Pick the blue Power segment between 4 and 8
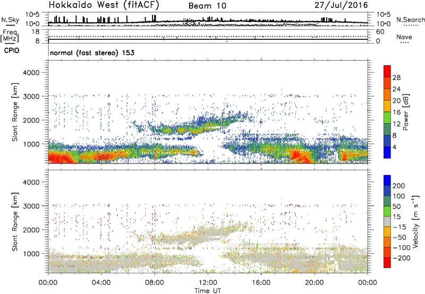 click(x=387, y=141)
